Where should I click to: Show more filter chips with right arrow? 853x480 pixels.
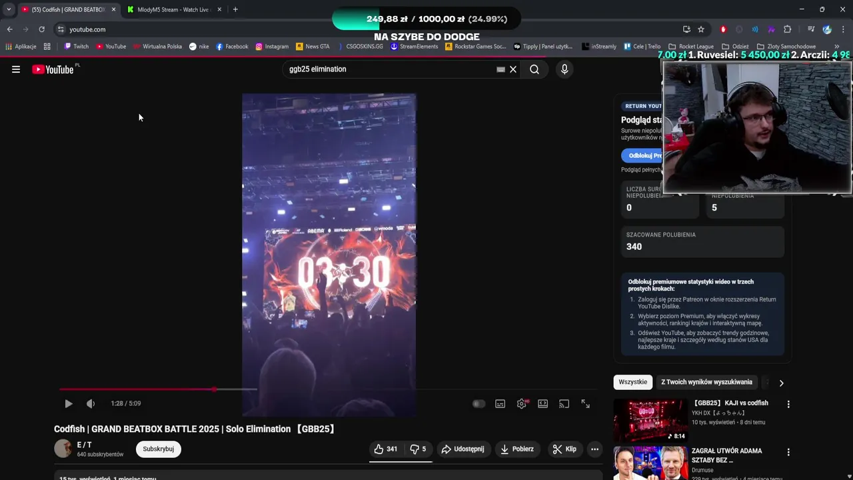pyautogui.click(x=781, y=383)
